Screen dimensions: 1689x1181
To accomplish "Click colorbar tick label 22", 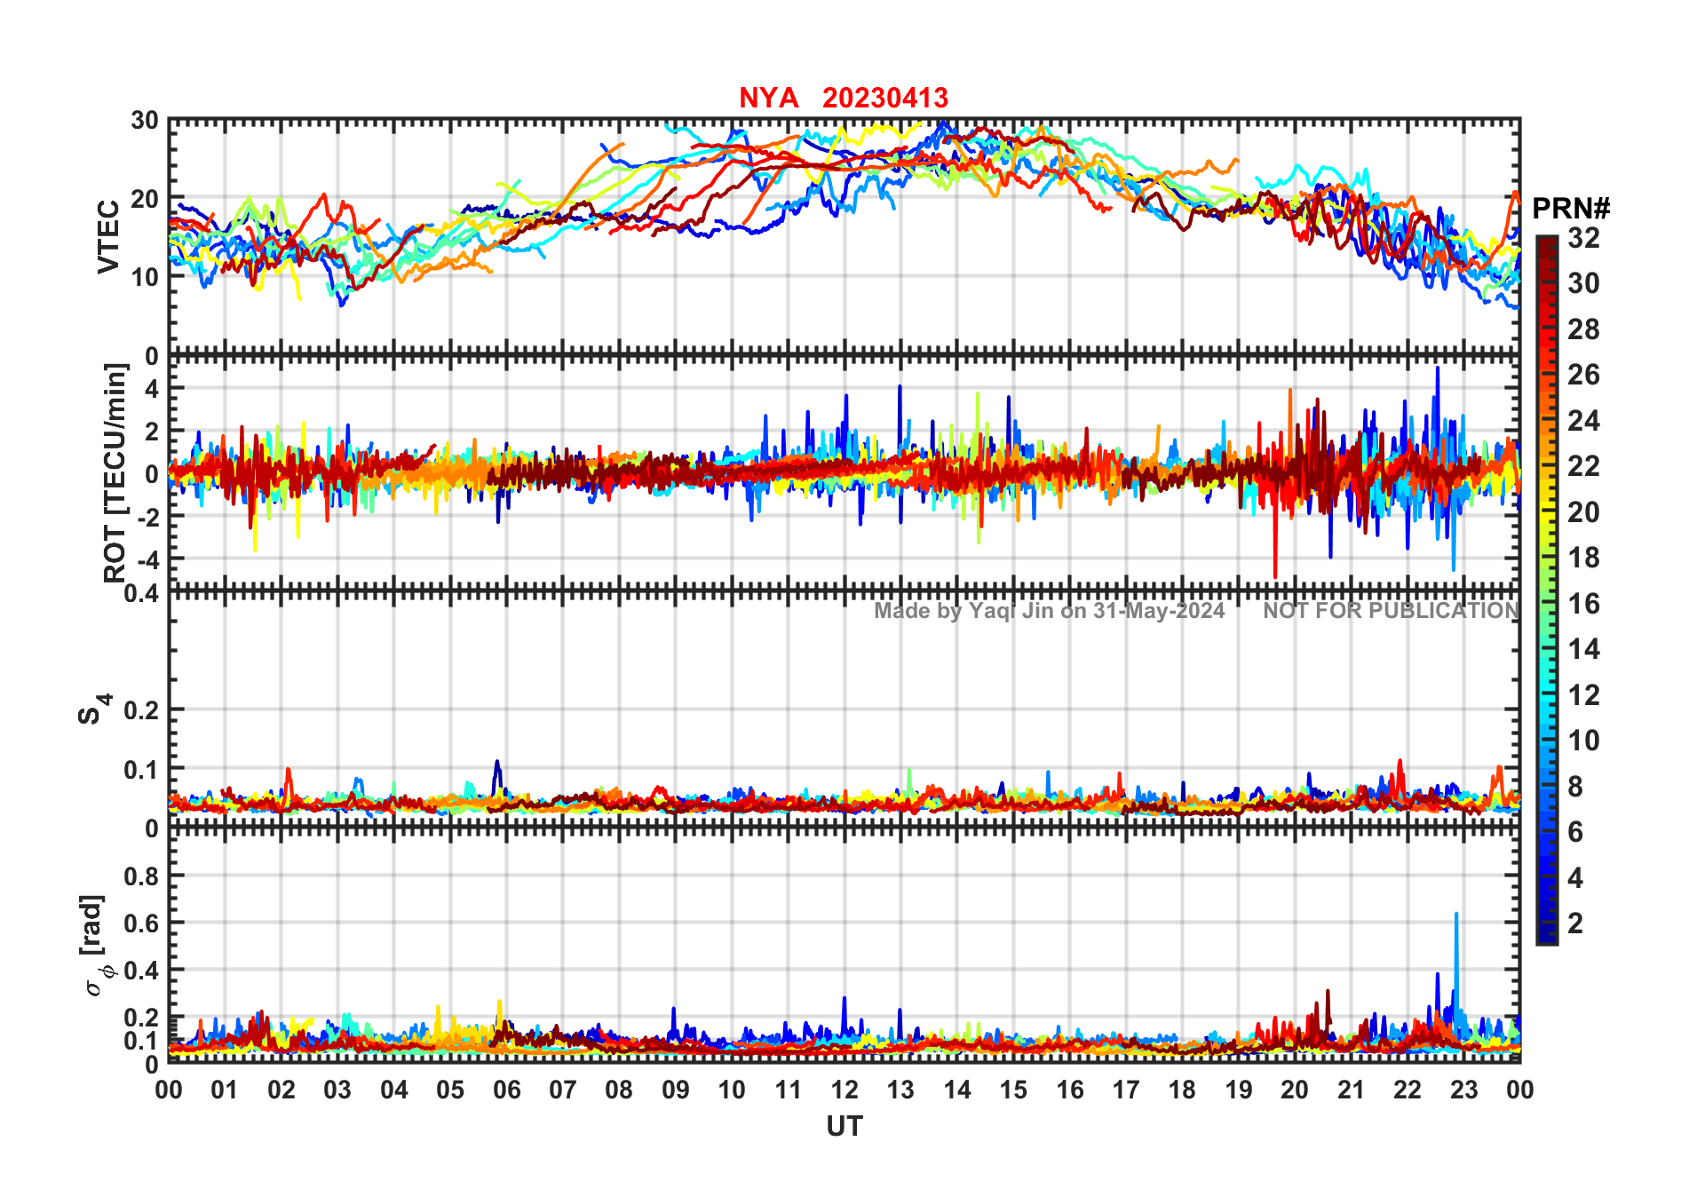I will pyautogui.click(x=1583, y=466).
